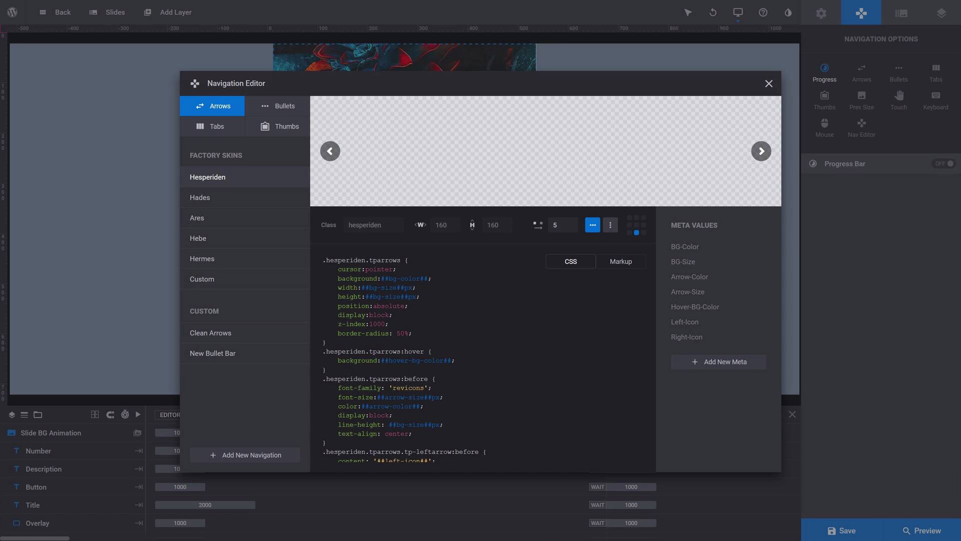Open Keyboard navigation options

click(935, 100)
